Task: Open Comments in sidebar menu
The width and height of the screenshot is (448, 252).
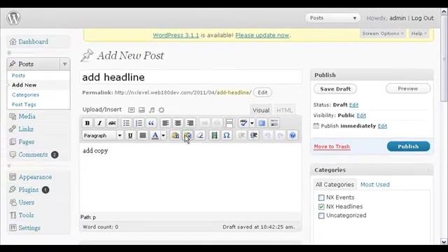Action: pos(33,155)
